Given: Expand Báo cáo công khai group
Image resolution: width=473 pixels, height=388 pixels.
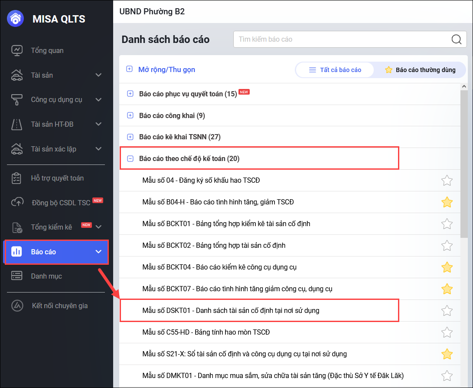Looking at the screenshot, I should (x=130, y=115).
